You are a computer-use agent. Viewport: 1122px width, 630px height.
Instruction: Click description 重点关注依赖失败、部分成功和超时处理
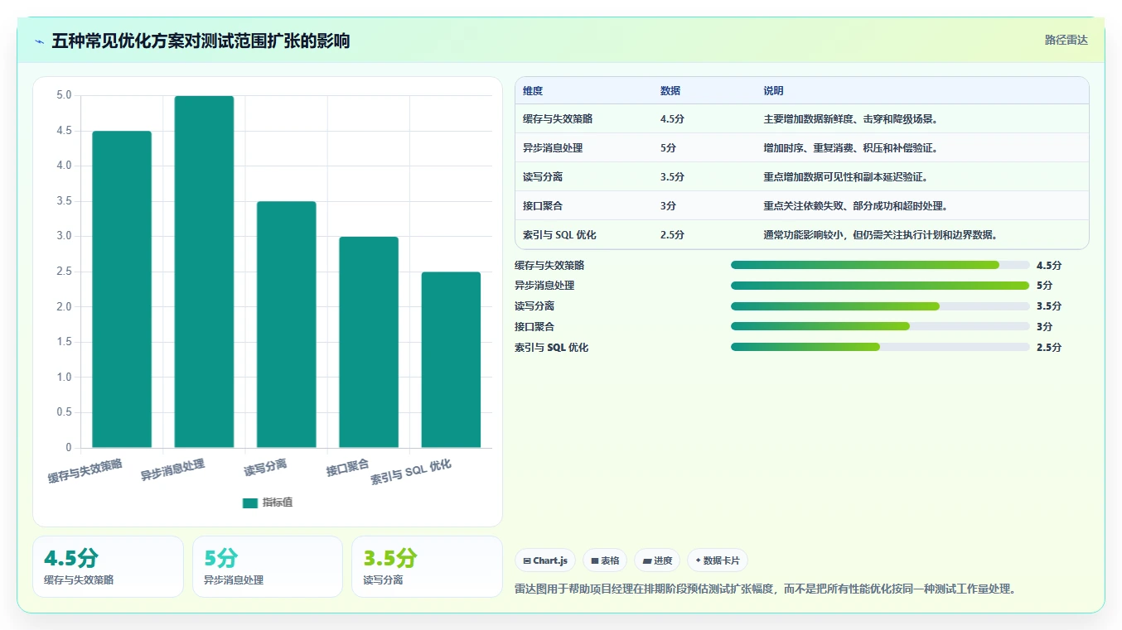[x=855, y=206]
